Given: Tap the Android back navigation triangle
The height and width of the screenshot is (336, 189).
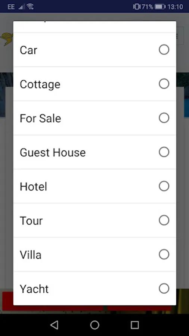Looking at the screenshot, I should click(55, 325).
